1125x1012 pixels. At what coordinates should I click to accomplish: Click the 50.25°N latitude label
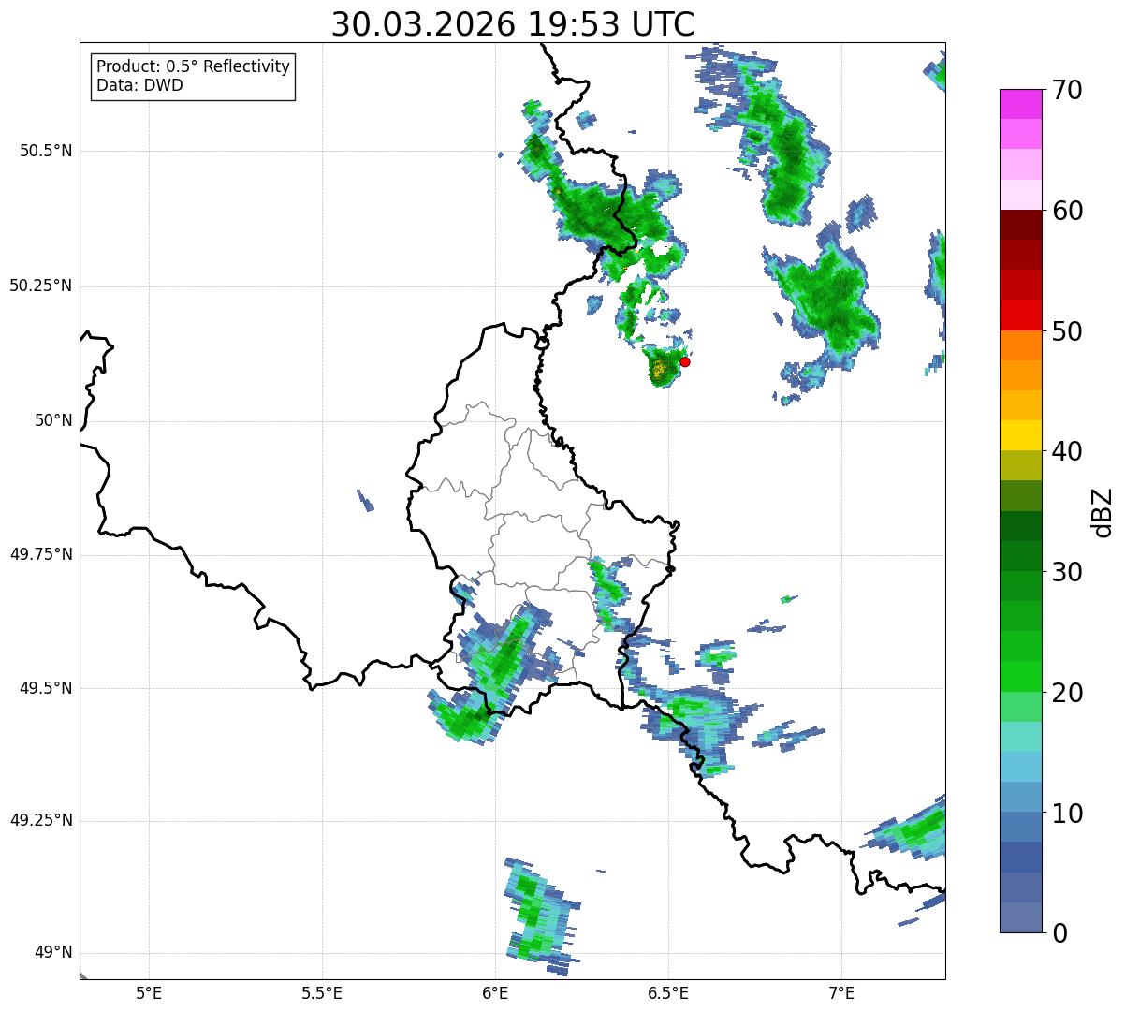pyautogui.click(x=40, y=286)
